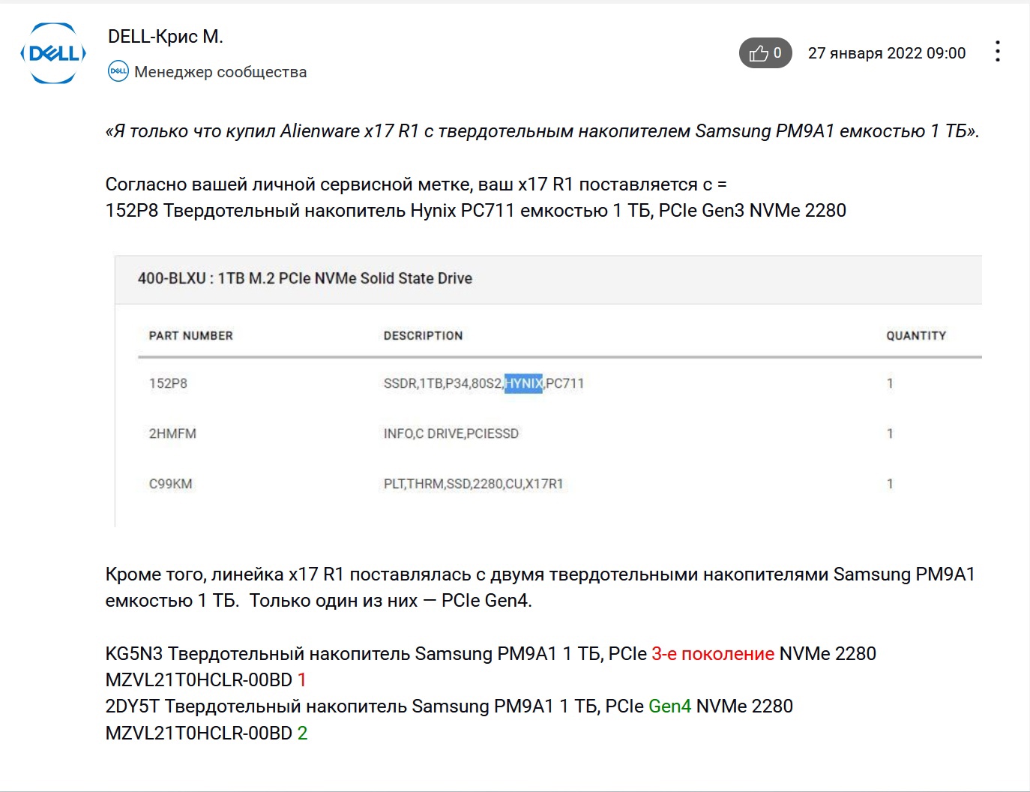Like the post with thumbs-up button
1030x792 pixels.
(765, 53)
